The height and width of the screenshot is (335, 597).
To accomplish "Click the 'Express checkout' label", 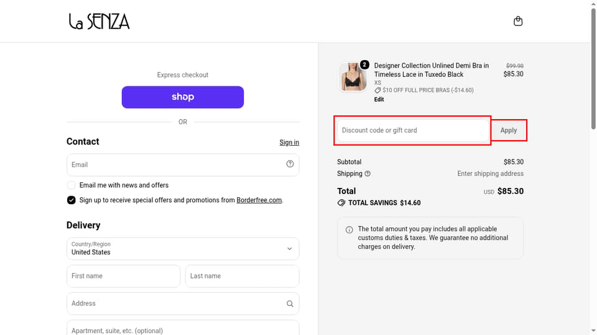I will (x=183, y=75).
